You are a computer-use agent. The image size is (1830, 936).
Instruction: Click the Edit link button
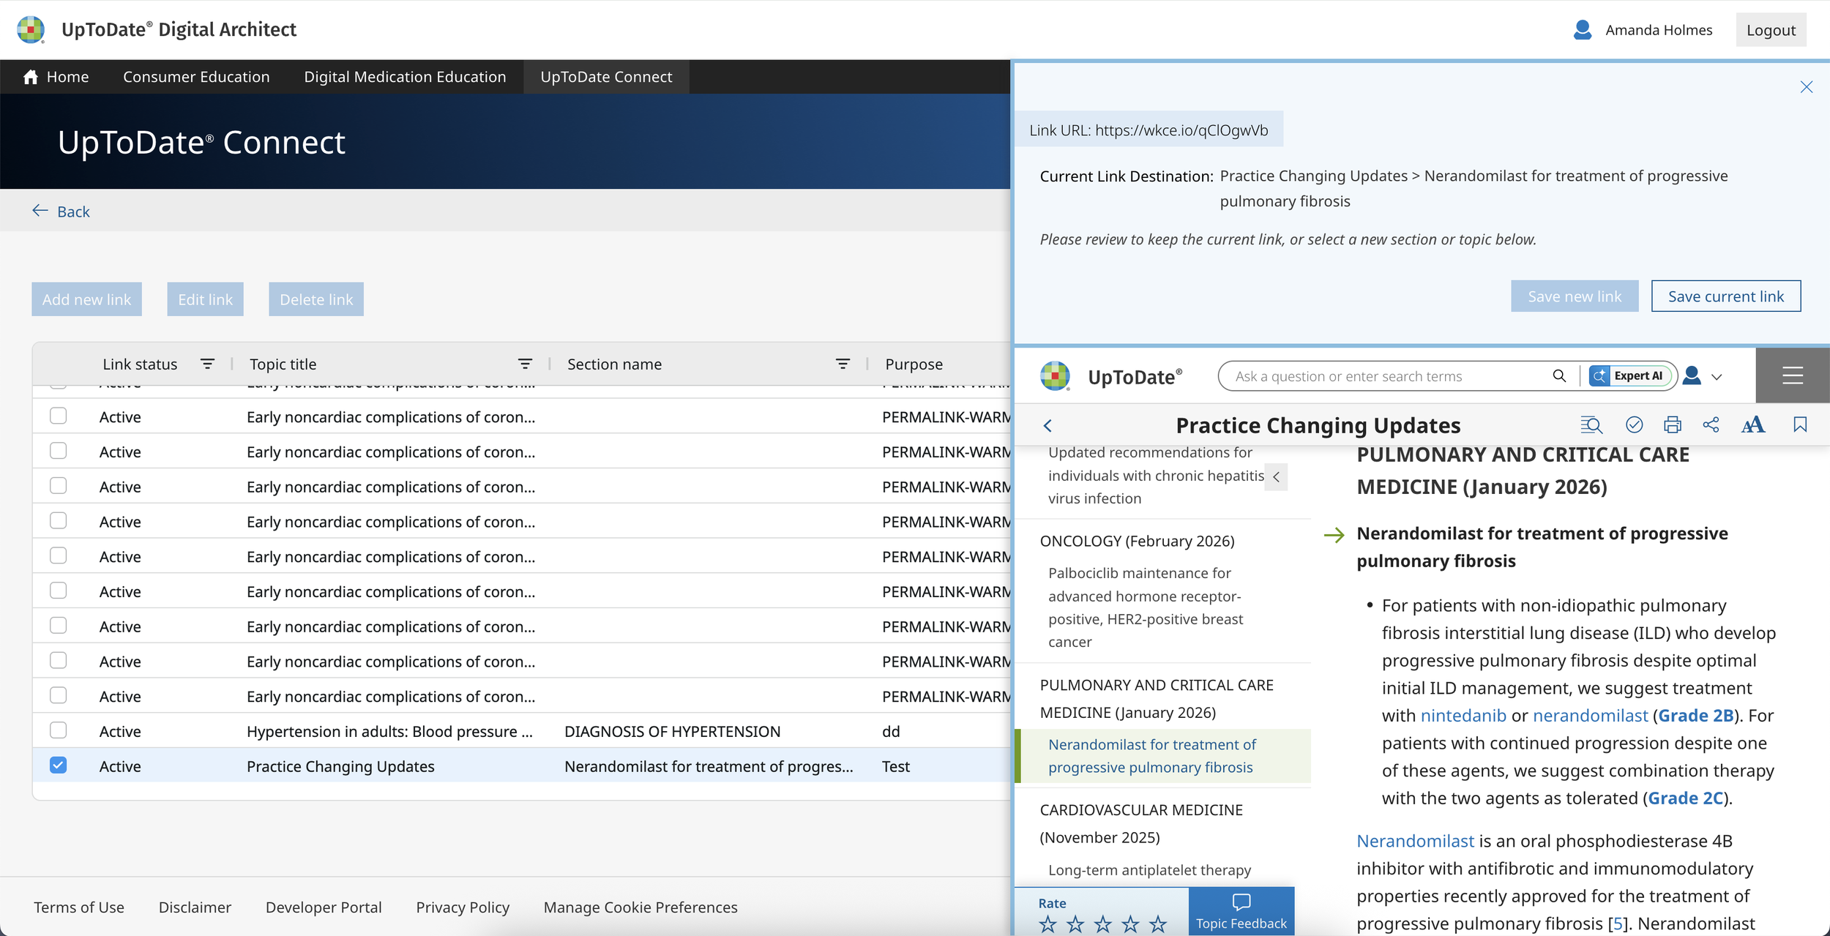click(205, 299)
